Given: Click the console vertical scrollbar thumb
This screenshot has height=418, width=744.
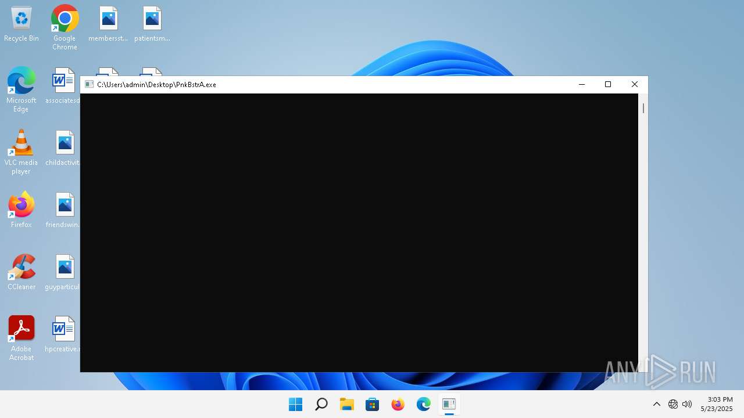Looking at the screenshot, I should click(643, 108).
